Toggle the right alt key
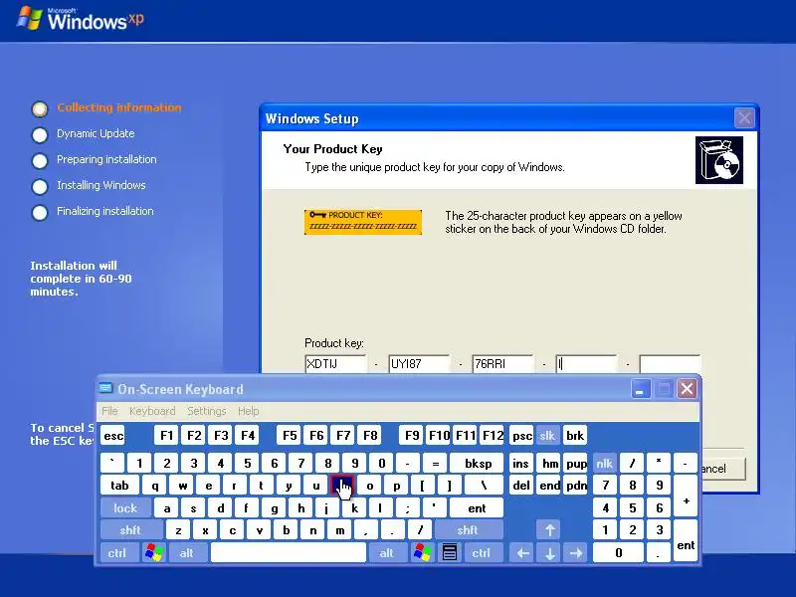 (386, 552)
